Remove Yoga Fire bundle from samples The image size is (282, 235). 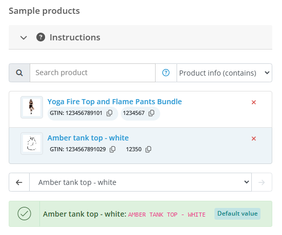pyautogui.click(x=253, y=102)
